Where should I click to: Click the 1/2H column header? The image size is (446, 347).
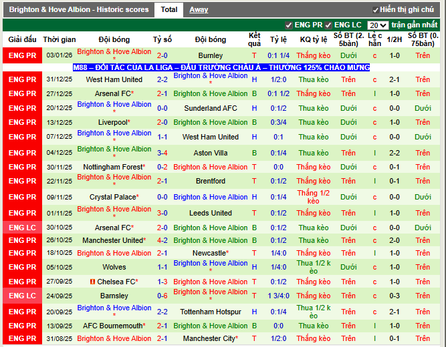coord(395,39)
